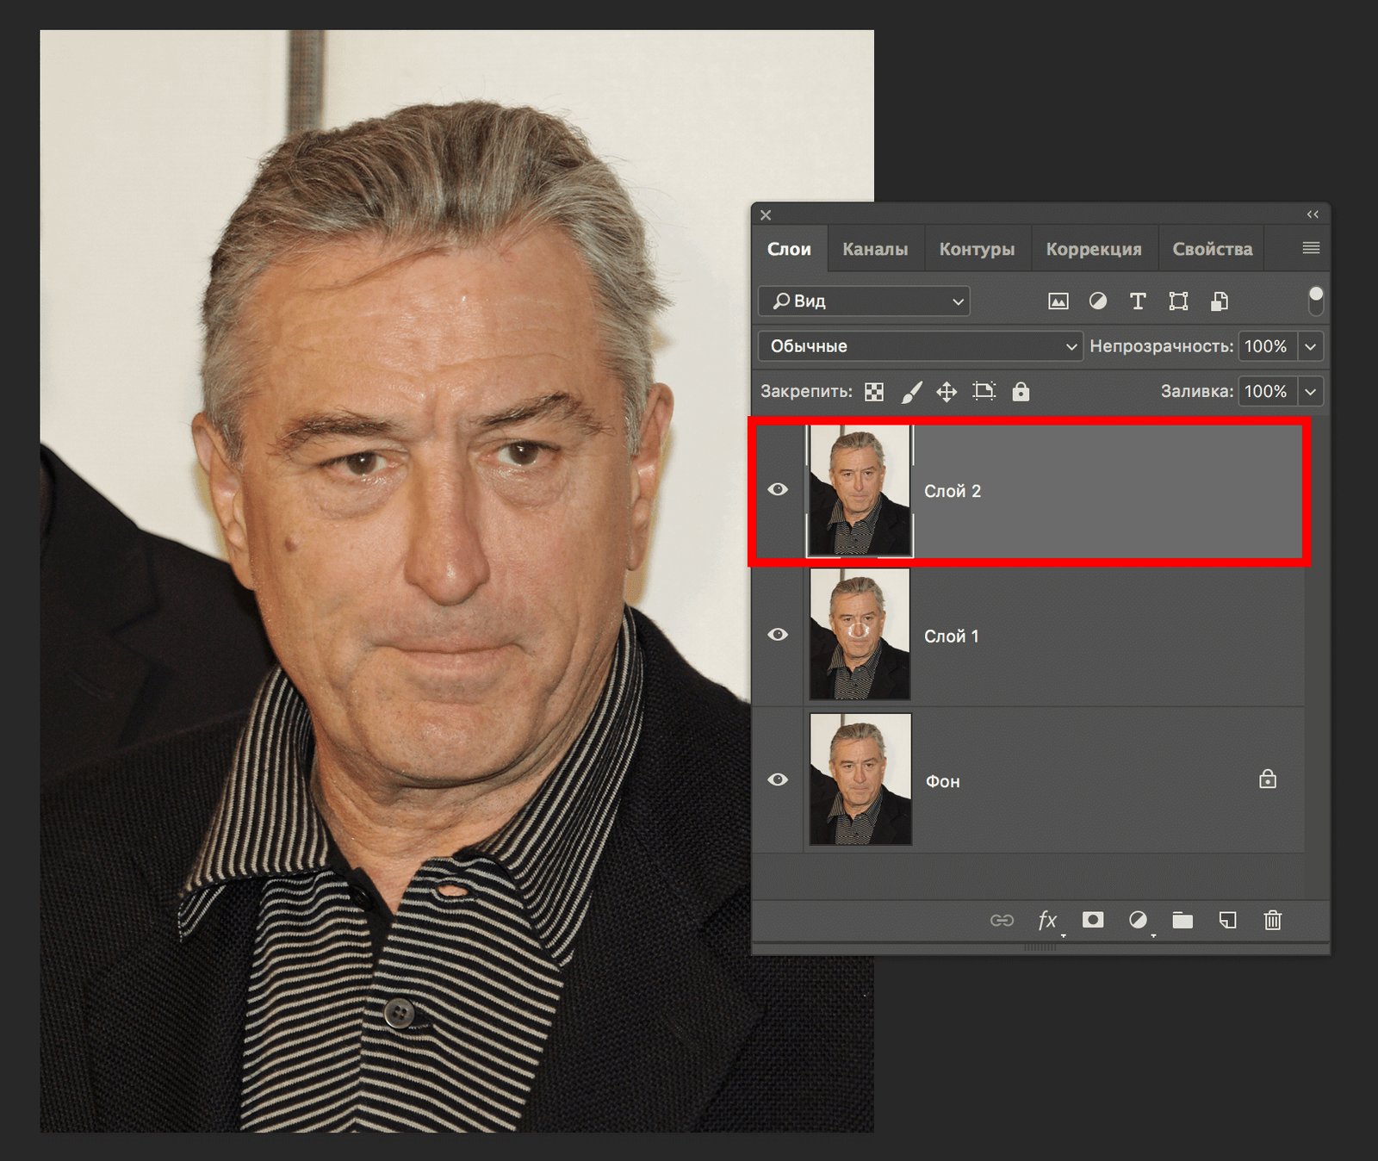Click the adjustment layer filter icon
Viewport: 1378px width, 1161px height.
[1098, 301]
